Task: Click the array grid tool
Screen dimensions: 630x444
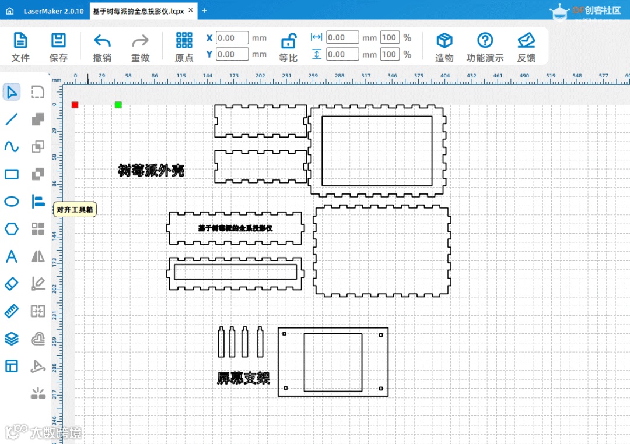Action: [x=38, y=229]
